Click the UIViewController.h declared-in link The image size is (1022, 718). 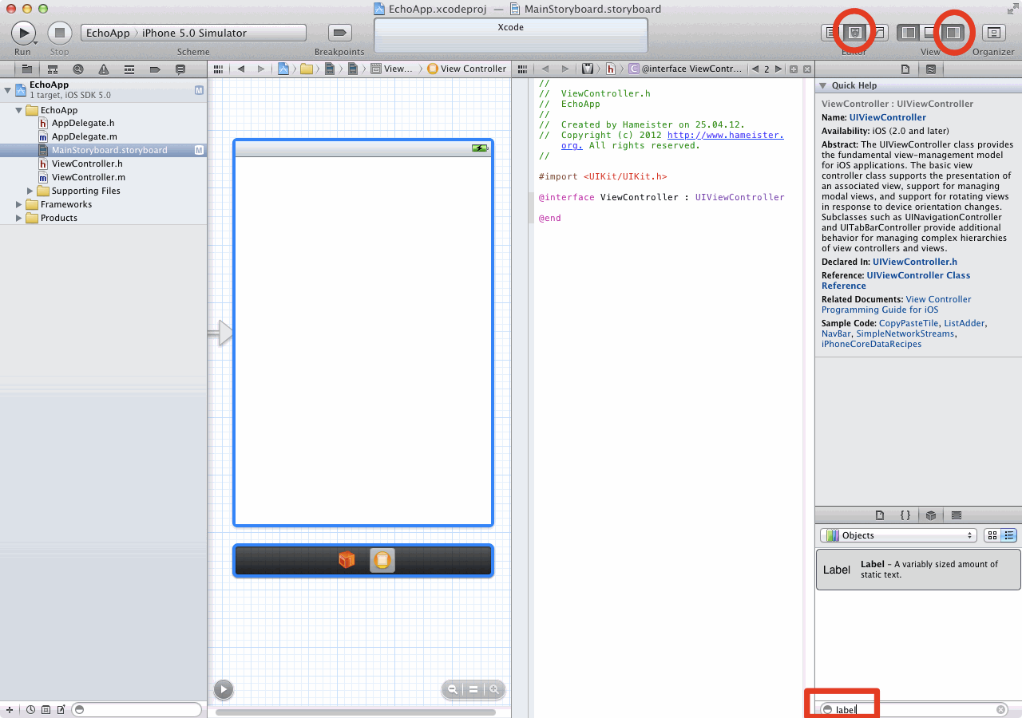[x=914, y=262]
